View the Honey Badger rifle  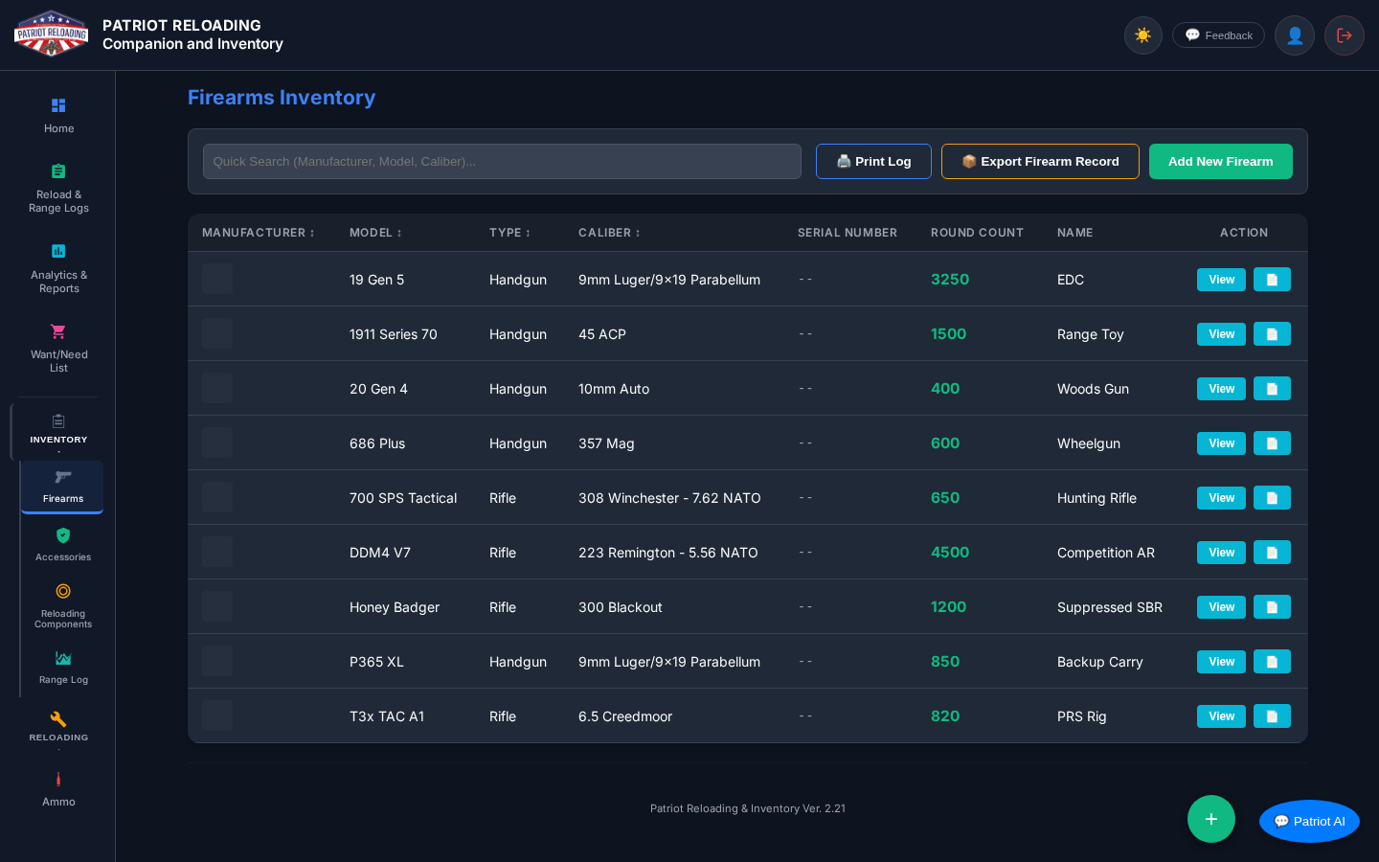(x=1221, y=607)
